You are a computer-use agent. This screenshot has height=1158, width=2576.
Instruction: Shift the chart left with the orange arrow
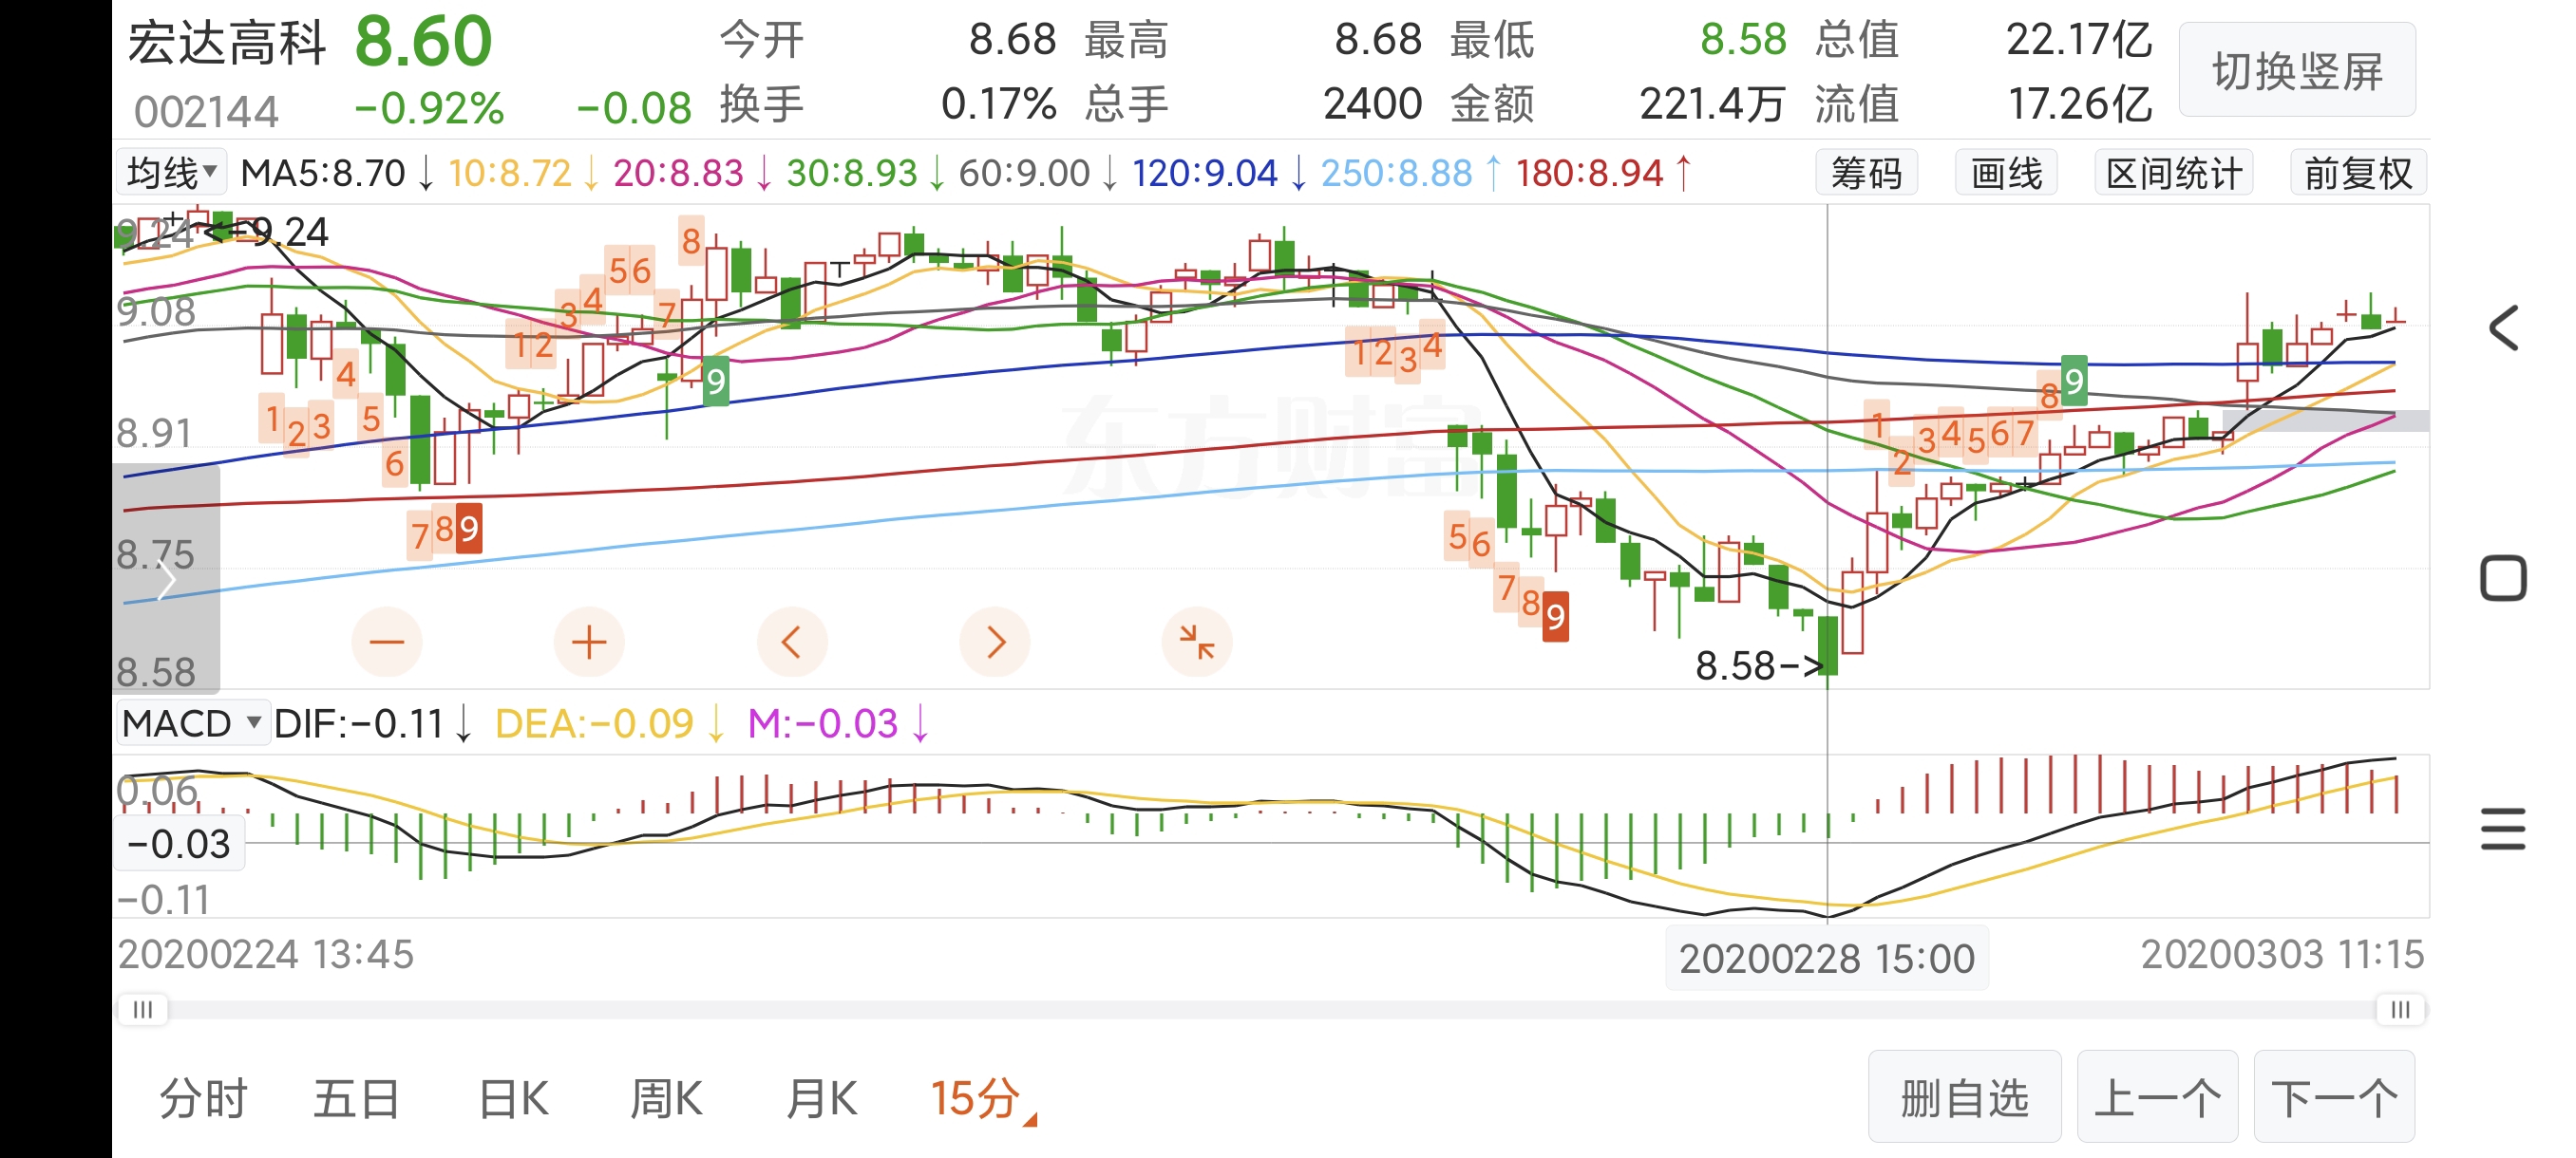(x=791, y=642)
